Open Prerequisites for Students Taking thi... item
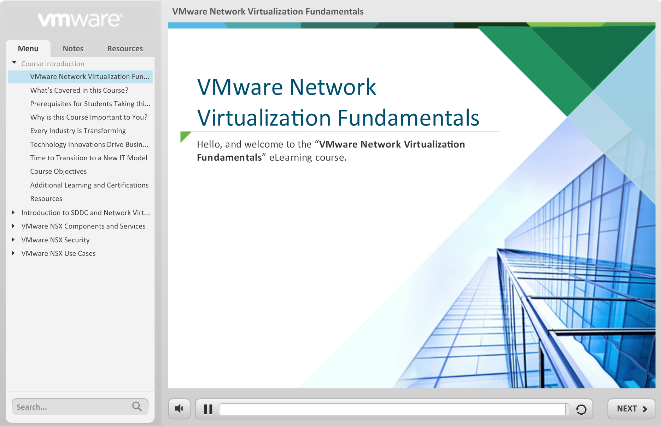The width and height of the screenshot is (661, 426). coord(90,104)
